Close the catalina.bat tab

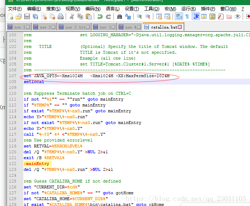coord(180,27)
